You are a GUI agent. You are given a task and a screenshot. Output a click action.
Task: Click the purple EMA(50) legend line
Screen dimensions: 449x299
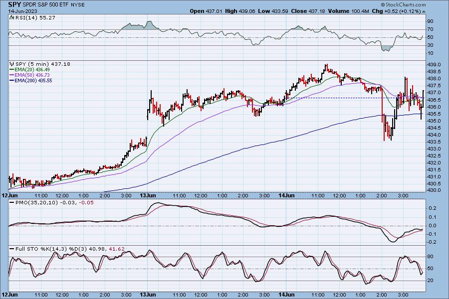pyautogui.click(x=12, y=75)
